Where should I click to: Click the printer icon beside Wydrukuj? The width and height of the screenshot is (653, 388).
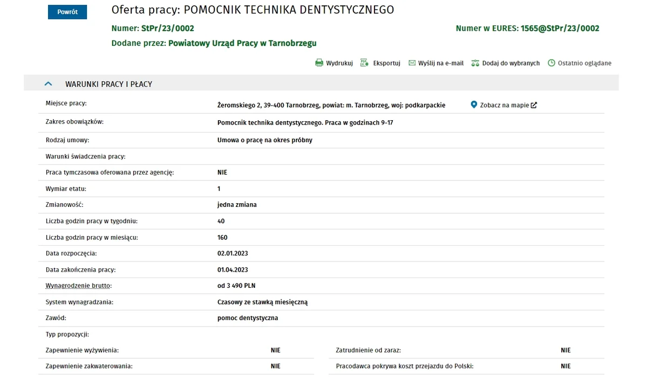(x=319, y=63)
